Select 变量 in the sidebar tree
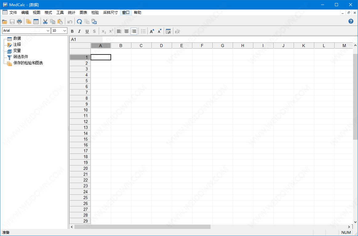Viewport: 358px width, 236px height. tap(17, 51)
